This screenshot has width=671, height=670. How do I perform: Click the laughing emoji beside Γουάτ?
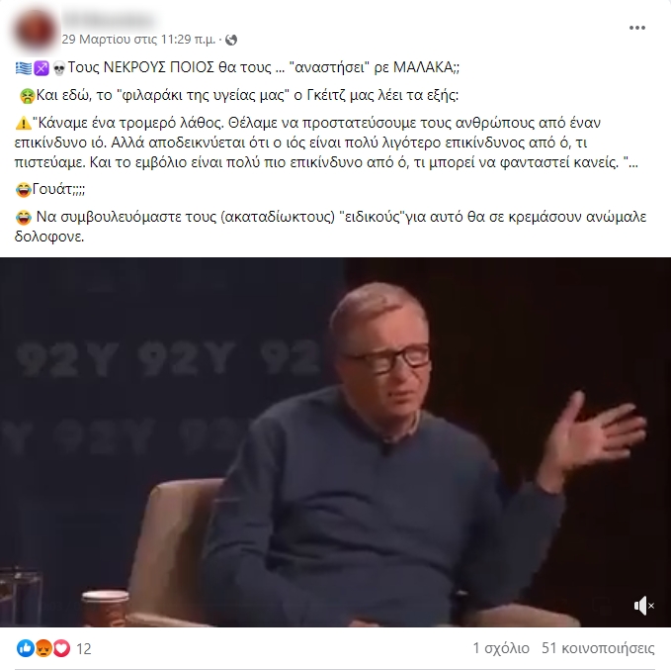[x=24, y=189]
